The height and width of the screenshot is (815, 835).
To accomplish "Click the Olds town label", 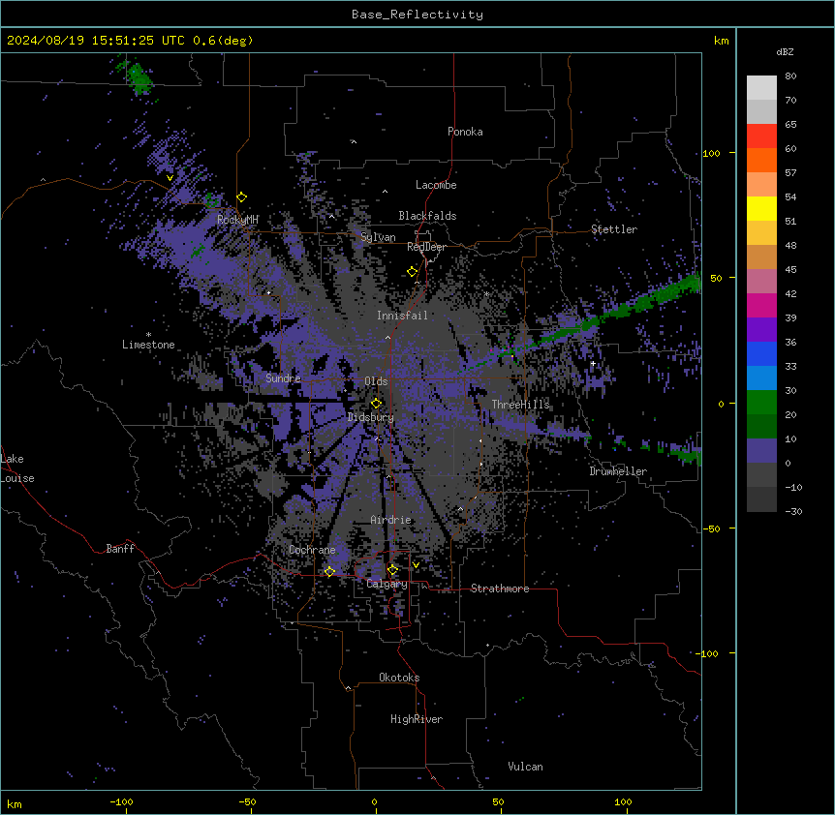I will click(376, 381).
